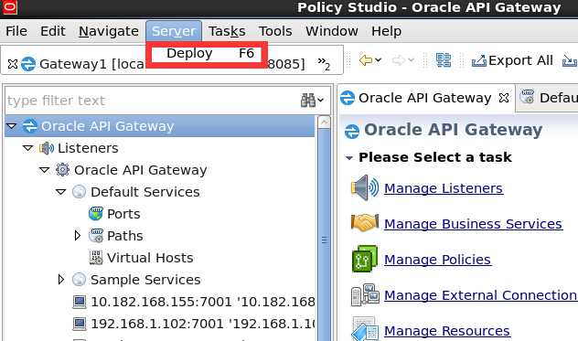Image resolution: width=578 pixels, height=341 pixels.
Task: Open the Edit menu
Action: [x=53, y=31]
